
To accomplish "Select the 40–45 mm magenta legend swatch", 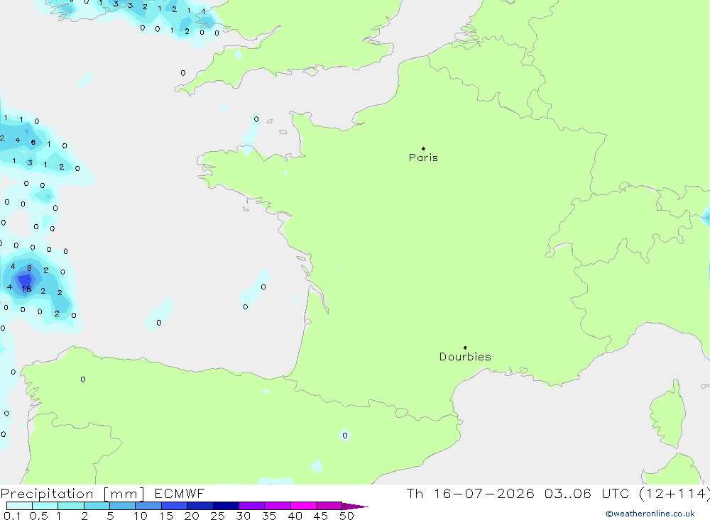I will tap(303, 506).
